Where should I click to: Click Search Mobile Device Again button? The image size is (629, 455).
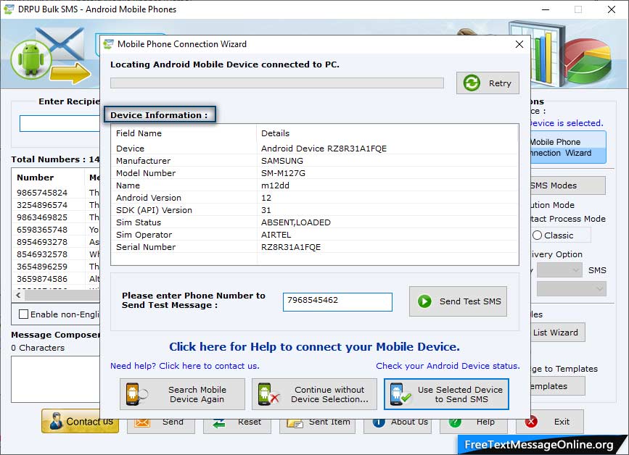click(x=182, y=394)
